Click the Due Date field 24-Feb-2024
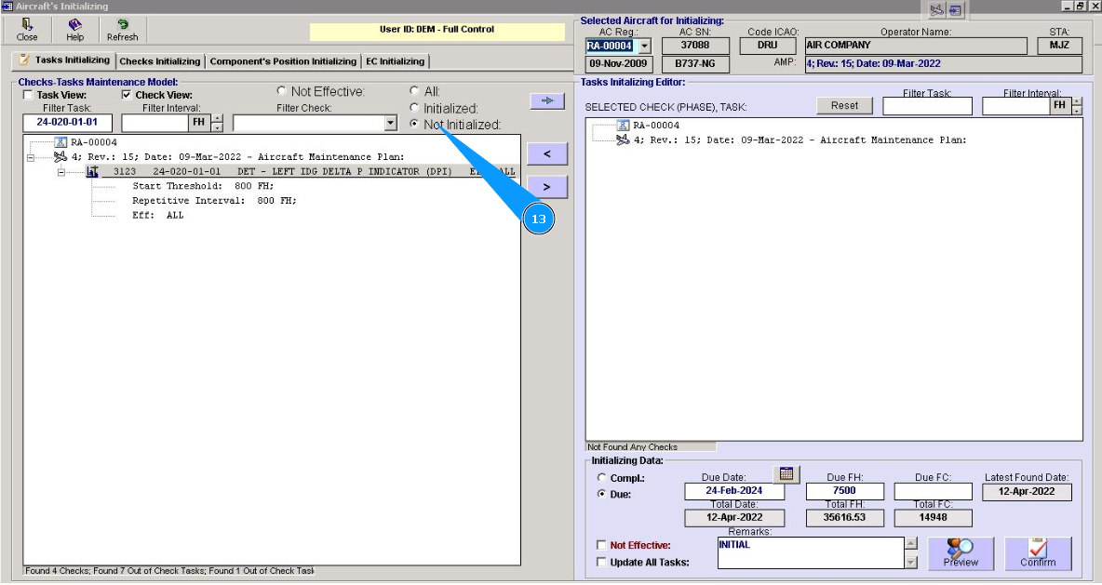This screenshot has height=585, width=1102. click(x=734, y=492)
